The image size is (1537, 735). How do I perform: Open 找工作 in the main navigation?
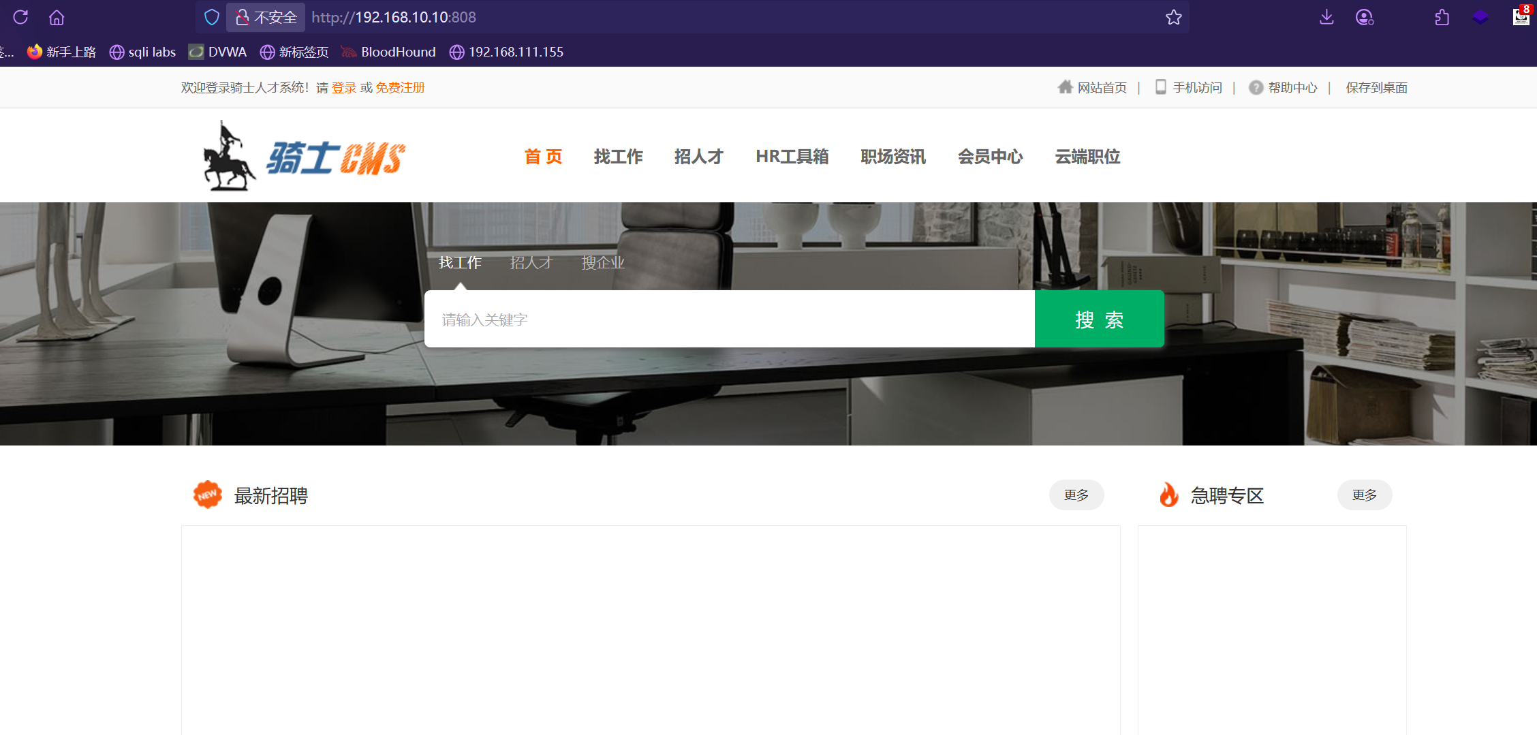(618, 157)
